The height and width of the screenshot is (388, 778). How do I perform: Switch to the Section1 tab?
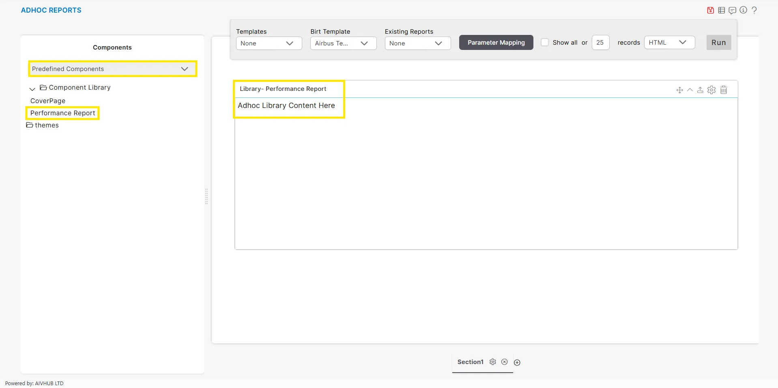pyautogui.click(x=470, y=362)
